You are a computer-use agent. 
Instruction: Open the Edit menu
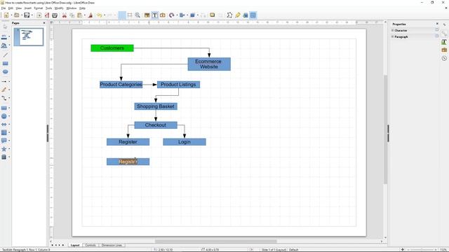click(x=11, y=8)
